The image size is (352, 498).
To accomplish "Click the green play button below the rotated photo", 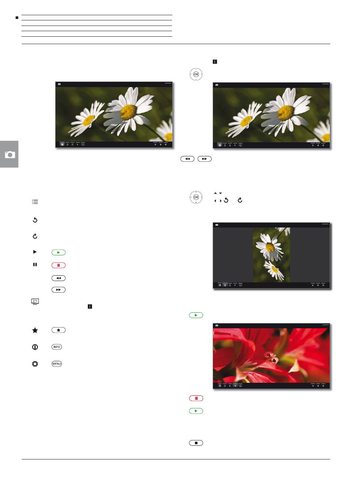I will [x=196, y=315].
